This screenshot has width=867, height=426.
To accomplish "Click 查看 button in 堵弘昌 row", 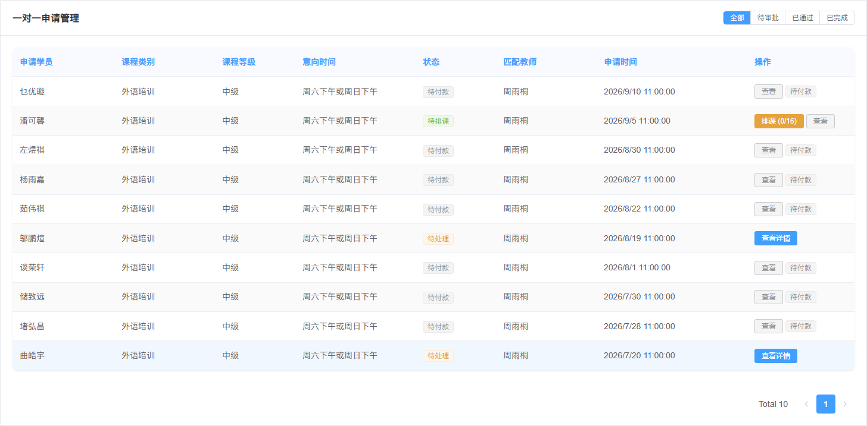I will pos(769,326).
